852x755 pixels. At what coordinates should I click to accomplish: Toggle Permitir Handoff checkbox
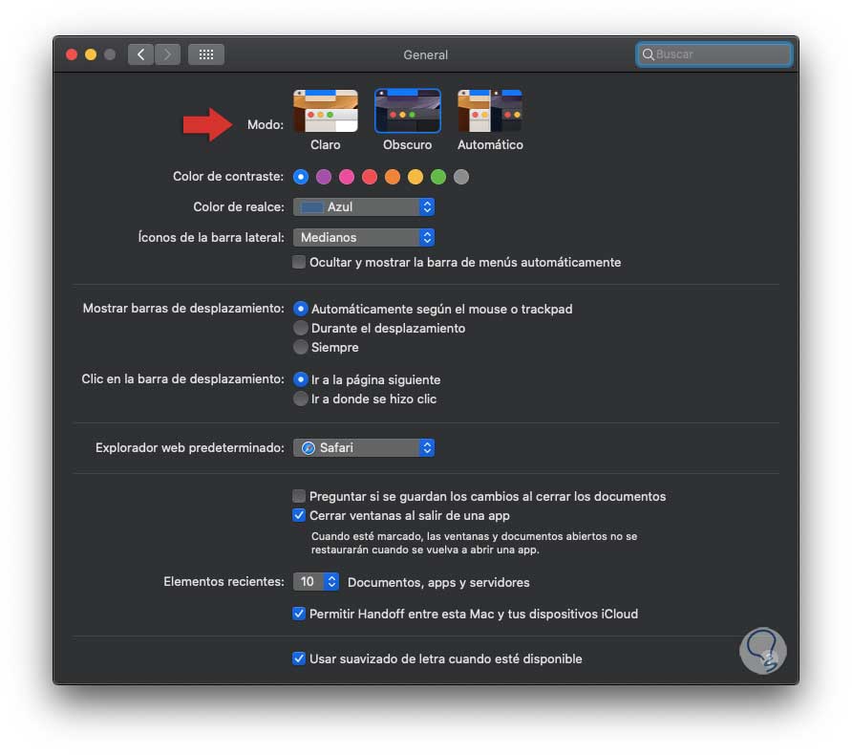(x=299, y=614)
